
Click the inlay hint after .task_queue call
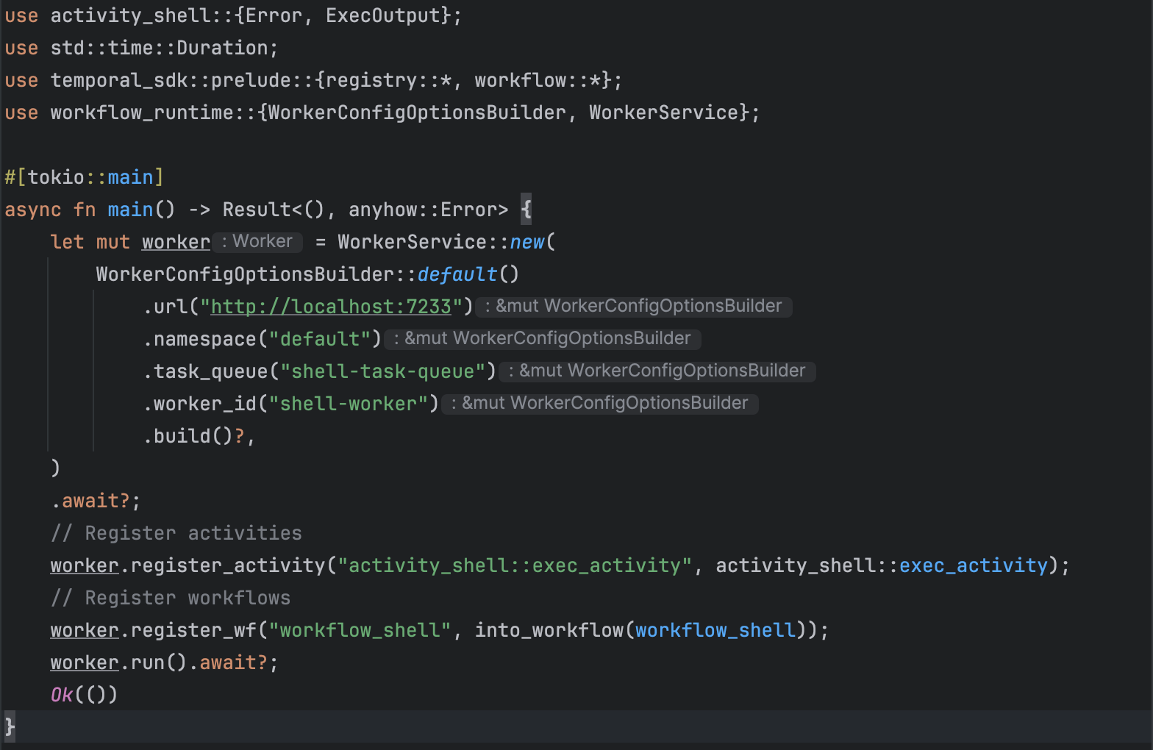(x=657, y=371)
